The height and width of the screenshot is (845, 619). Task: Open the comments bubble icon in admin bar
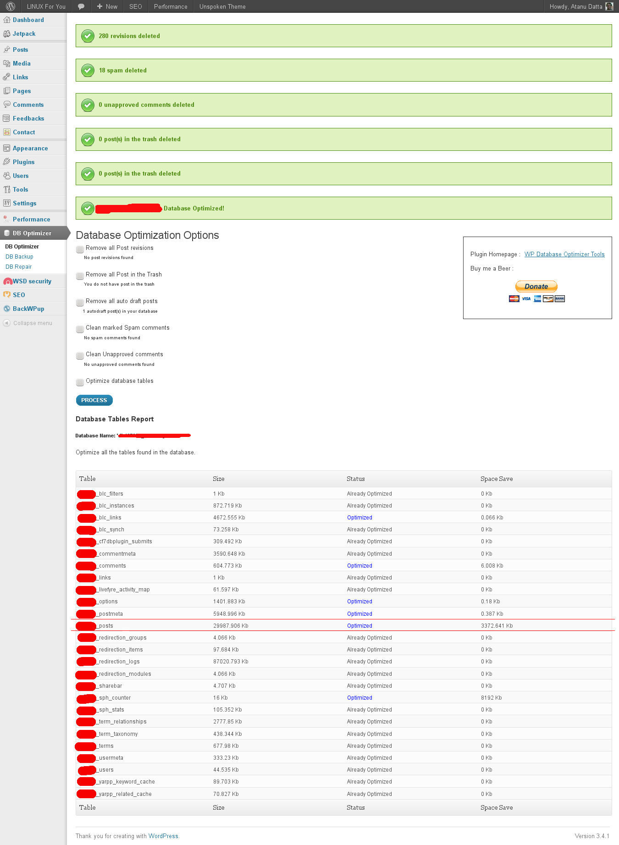[x=81, y=6]
